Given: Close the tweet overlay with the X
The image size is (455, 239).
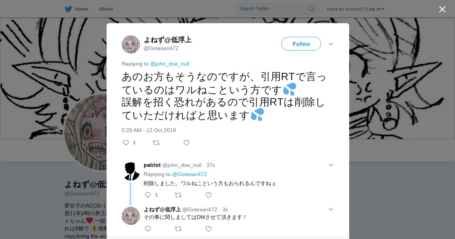Looking at the screenshot, I should pyautogui.click(x=442, y=9).
